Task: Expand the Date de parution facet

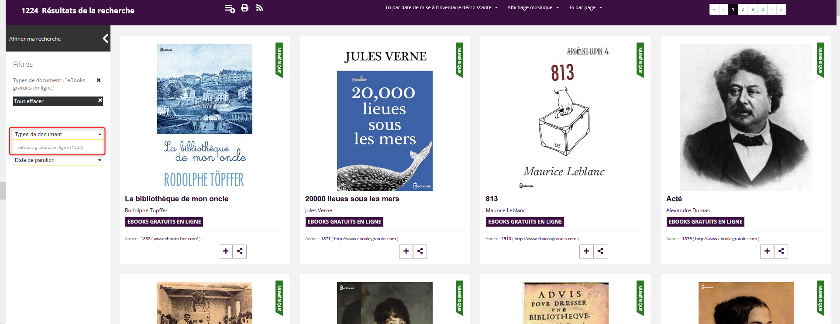Action: coord(58,160)
